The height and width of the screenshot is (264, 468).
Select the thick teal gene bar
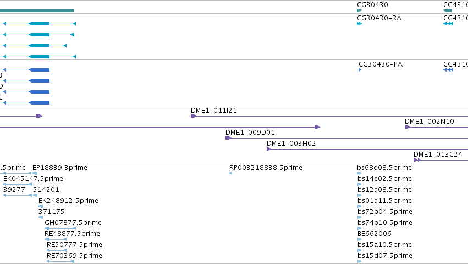(37, 10)
